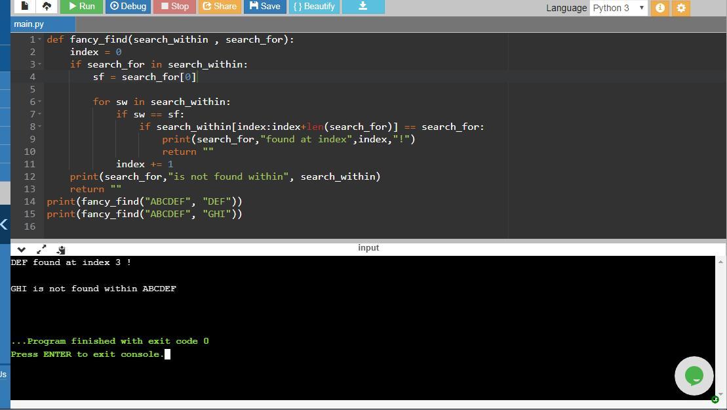
Task: Collapse the console panel with chevron
Action: [x=22, y=249]
